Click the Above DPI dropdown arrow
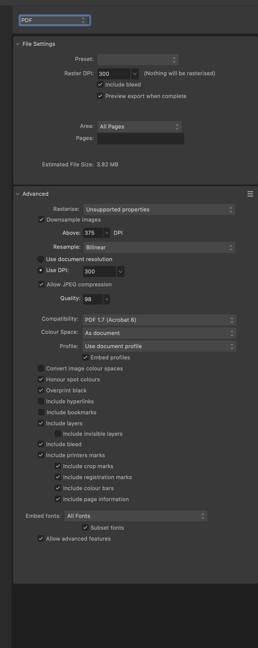 107,233
